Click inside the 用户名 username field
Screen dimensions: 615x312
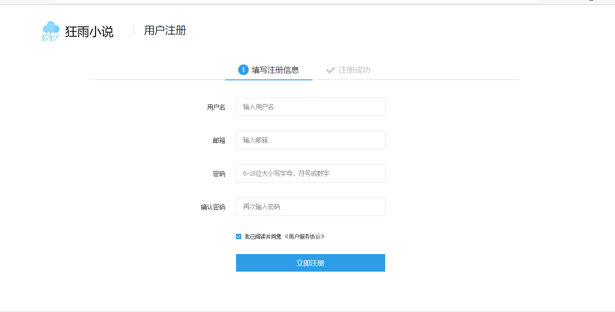(x=311, y=106)
